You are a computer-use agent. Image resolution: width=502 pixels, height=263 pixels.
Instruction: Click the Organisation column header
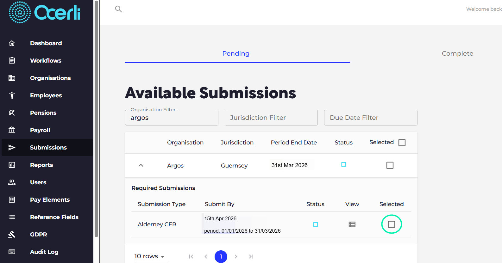point(185,143)
